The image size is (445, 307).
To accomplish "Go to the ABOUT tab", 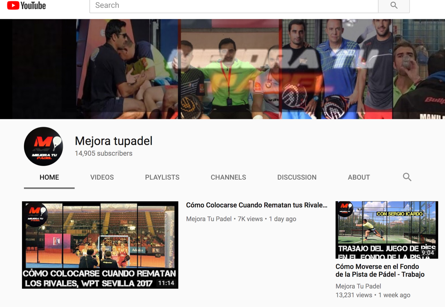I will pos(359,177).
